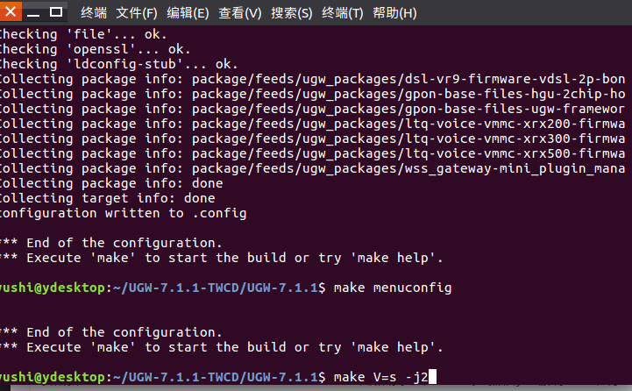Click the block cursor after -j2
The width and height of the screenshot is (632, 391).
(432, 376)
